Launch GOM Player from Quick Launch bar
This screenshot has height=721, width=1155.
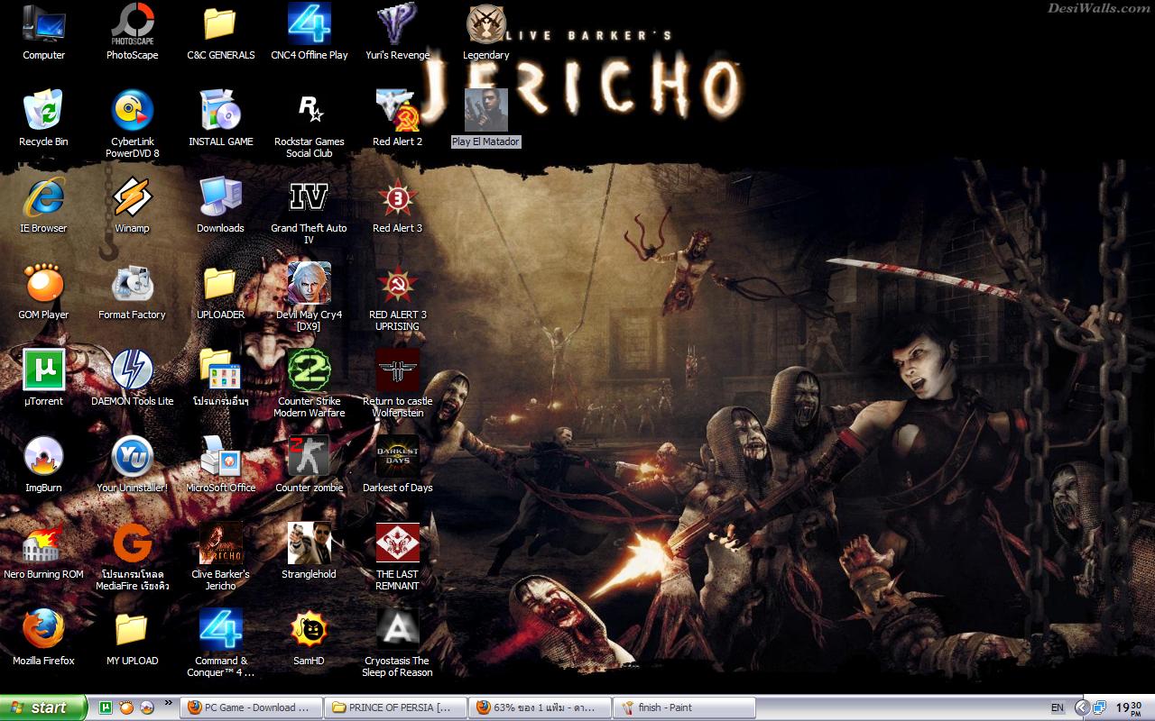tap(126, 707)
